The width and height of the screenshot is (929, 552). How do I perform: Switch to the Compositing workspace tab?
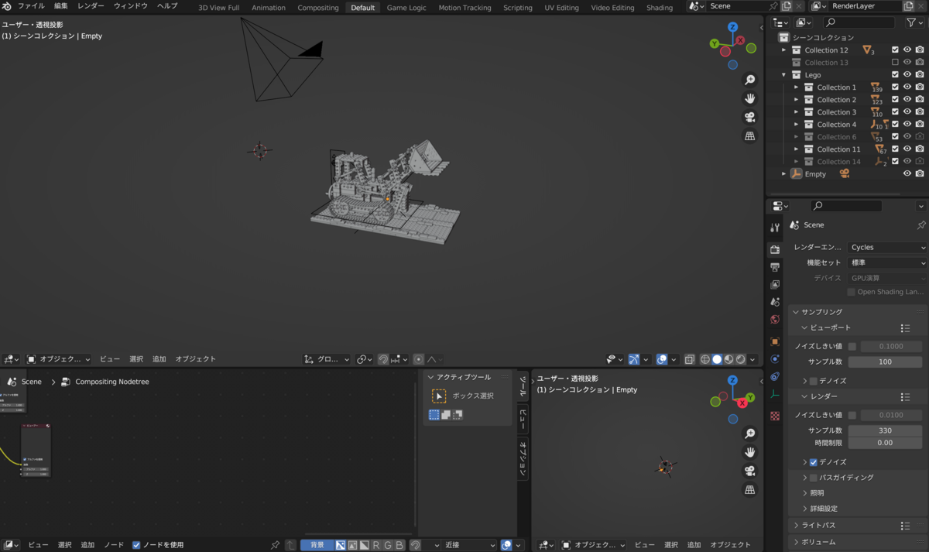[318, 8]
